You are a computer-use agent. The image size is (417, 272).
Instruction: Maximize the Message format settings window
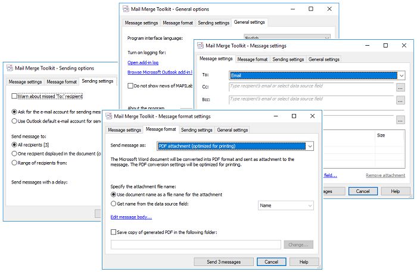pyautogui.click(x=294, y=116)
